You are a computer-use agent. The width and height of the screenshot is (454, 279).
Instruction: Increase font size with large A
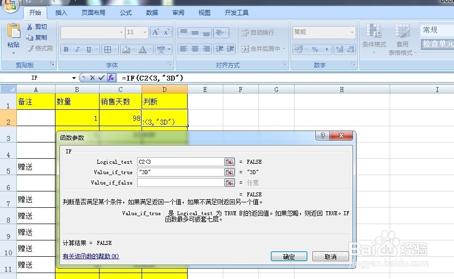point(155,32)
